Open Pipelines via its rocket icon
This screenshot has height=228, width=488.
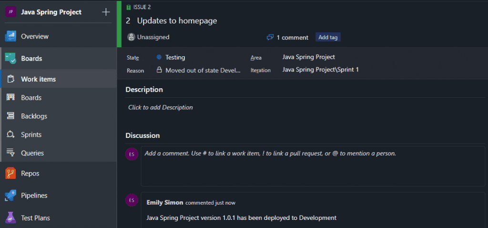coord(10,196)
